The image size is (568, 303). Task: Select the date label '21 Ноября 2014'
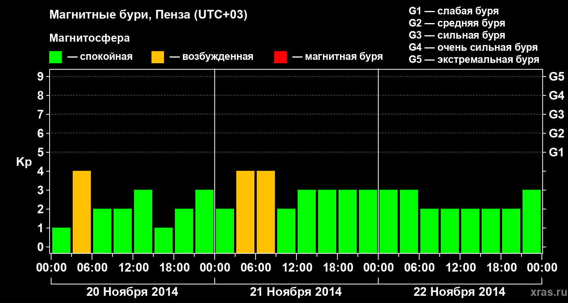296,292
